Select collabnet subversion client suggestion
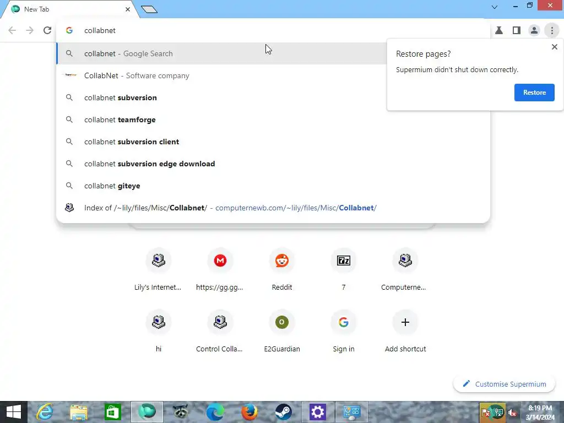This screenshot has width=564, height=423. click(273, 142)
